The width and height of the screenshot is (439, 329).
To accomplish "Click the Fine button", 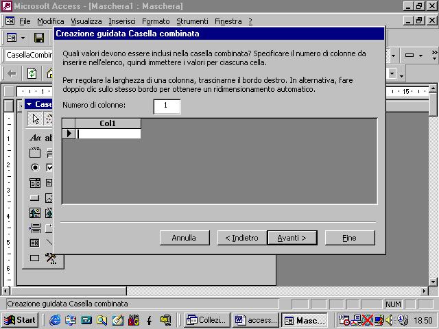I will click(350, 238).
